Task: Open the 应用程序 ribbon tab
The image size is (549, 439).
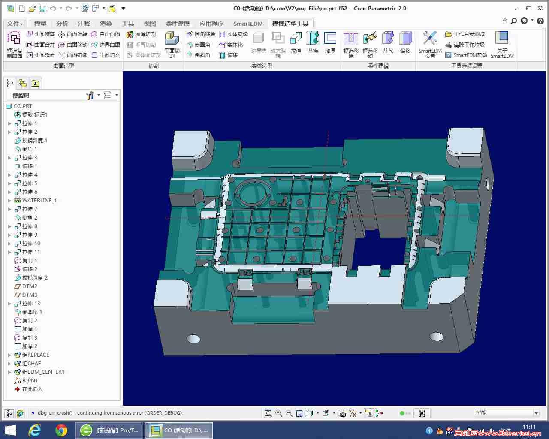Action: pos(211,24)
